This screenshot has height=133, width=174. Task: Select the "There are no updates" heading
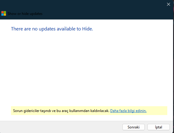click(x=52, y=29)
